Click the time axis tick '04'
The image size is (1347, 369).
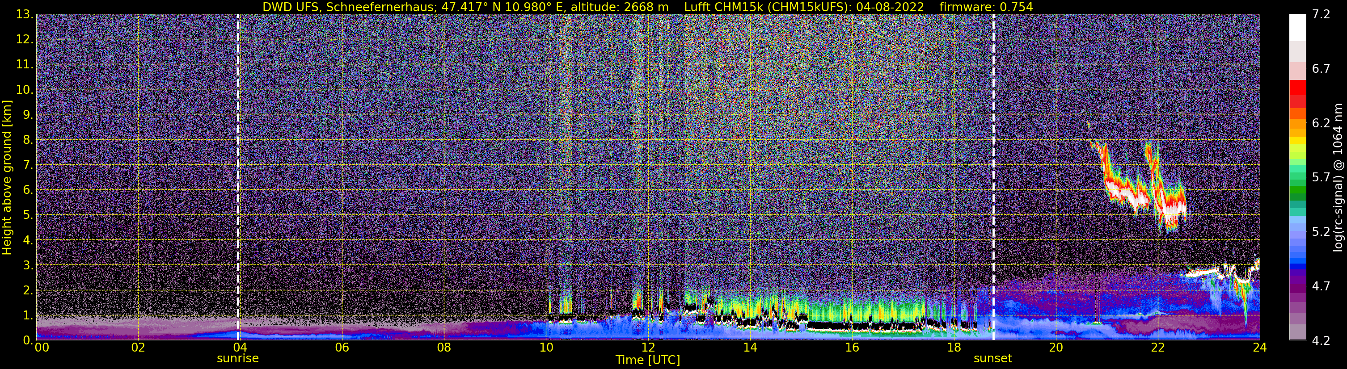[240, 348]
